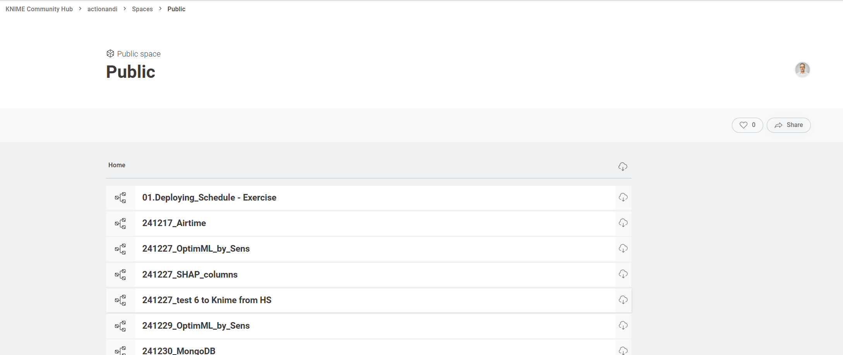Open 01.Deploying_Schedule - Exercise workflow
Screen dimensions: 843x355
209,197
